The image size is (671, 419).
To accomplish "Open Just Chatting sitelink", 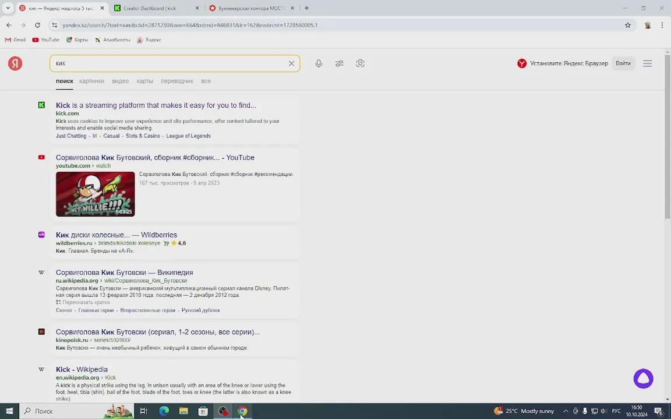I will tap(71, 136).
